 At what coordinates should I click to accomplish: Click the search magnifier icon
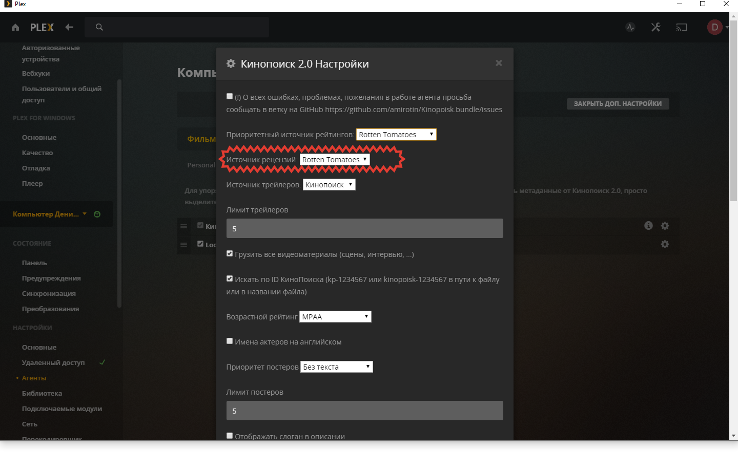click(x=99, y=27)
